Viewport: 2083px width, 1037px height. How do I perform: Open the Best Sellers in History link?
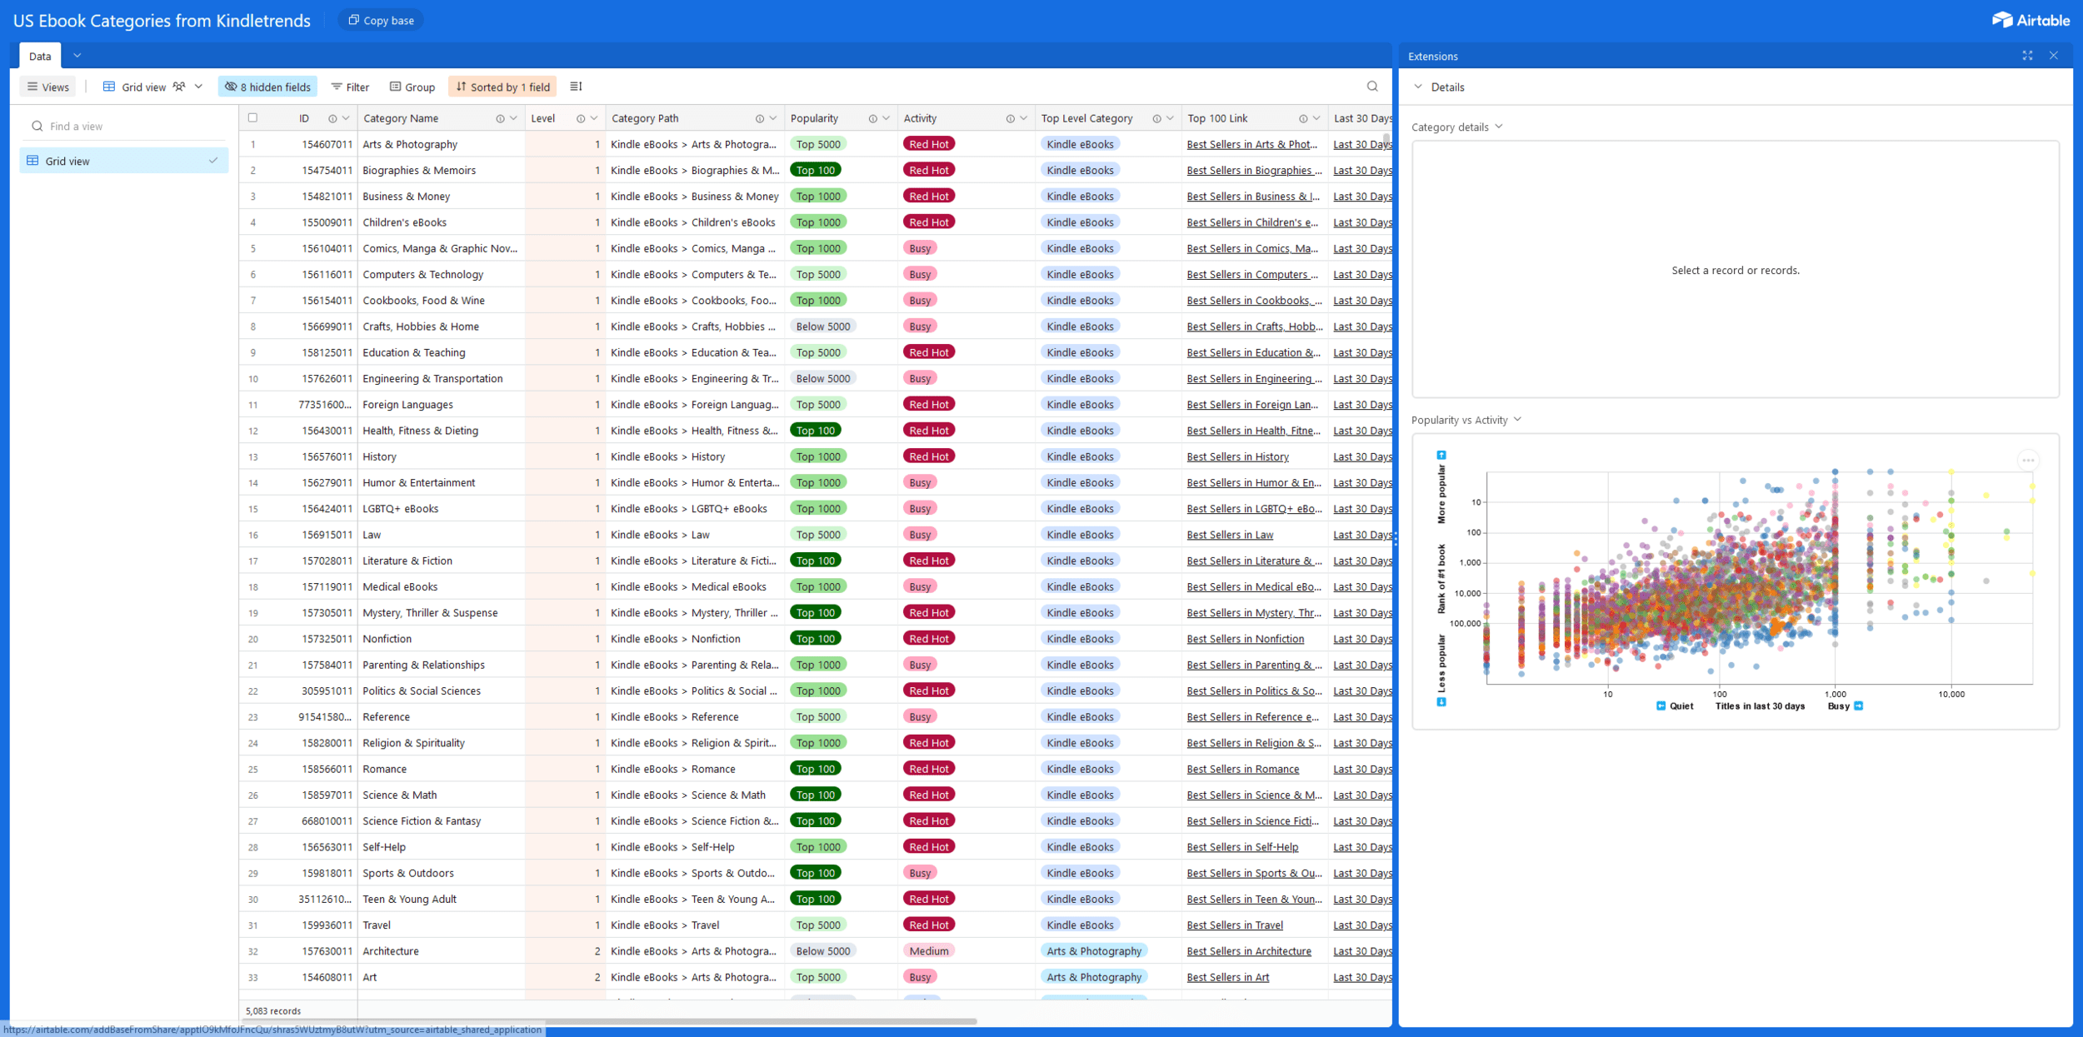pos(1237,456)
